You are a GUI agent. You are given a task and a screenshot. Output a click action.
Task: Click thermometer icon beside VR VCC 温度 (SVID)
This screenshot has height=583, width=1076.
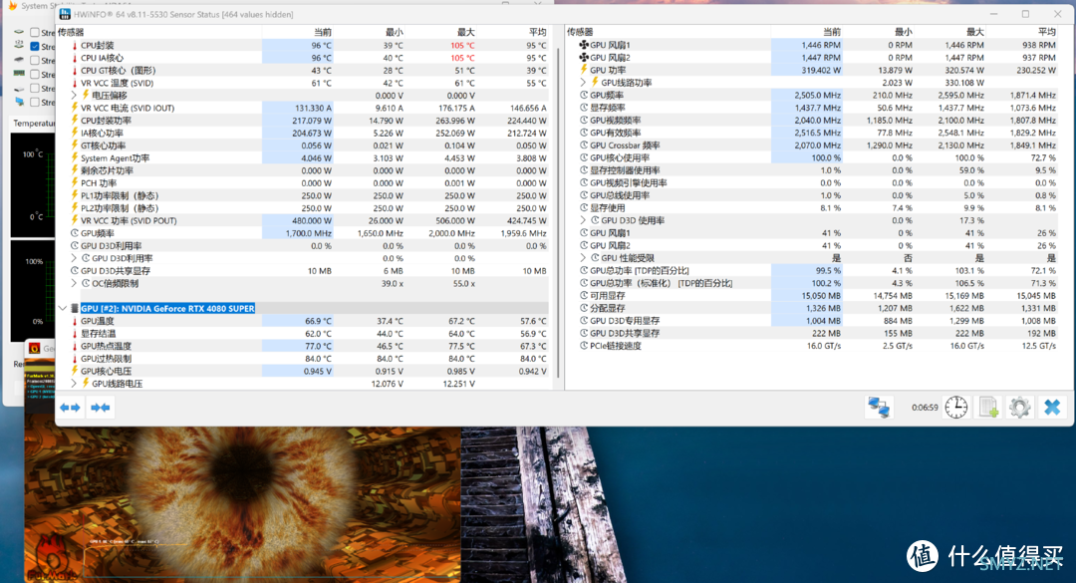pos(75,83)
